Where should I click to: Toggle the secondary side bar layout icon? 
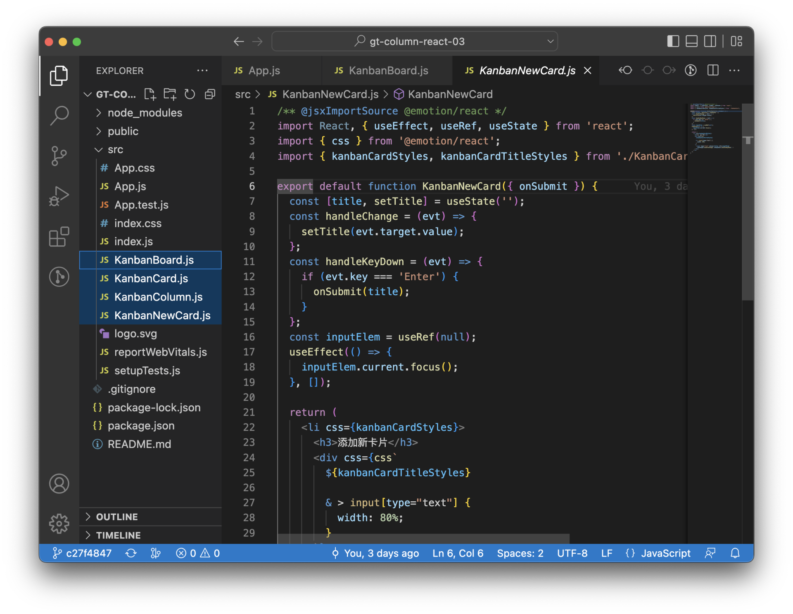[x=710, y=41]
